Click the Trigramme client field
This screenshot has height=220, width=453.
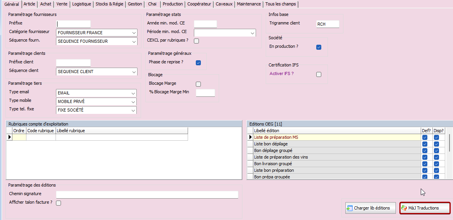point(328,24)
